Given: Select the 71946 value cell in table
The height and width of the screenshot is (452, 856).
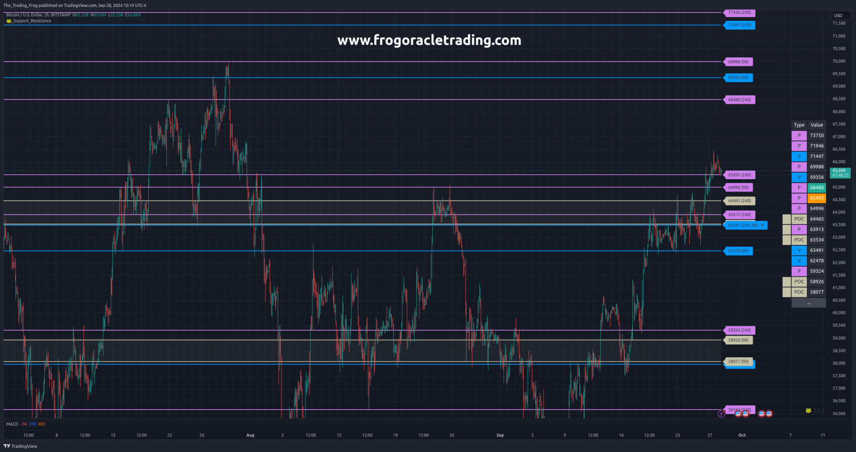Looking at the screenshot, I should click(x=816, y=146).
